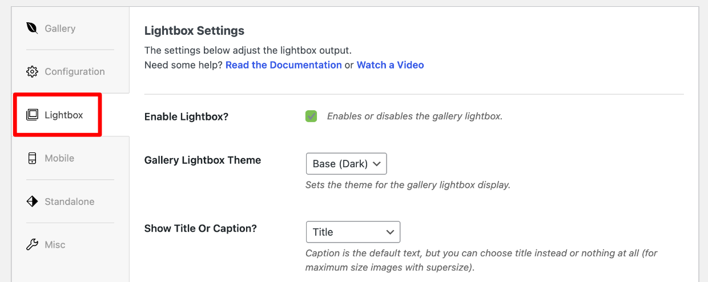Screen dimensions: 708x282
Task: Click the leaf icon beside Gallery
Action: point(32,28)
